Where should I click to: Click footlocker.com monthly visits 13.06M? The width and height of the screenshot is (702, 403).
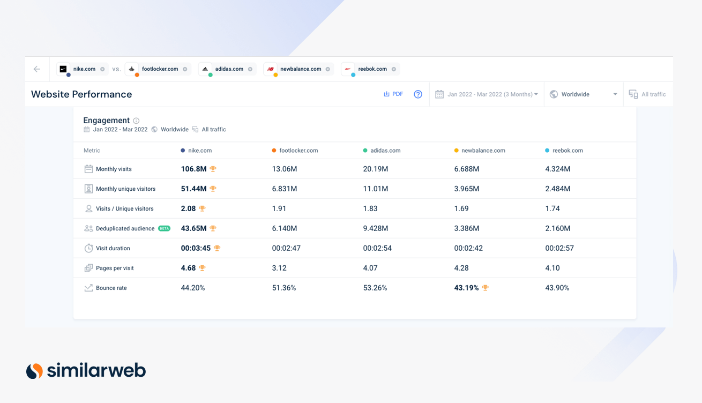[285, 169]
